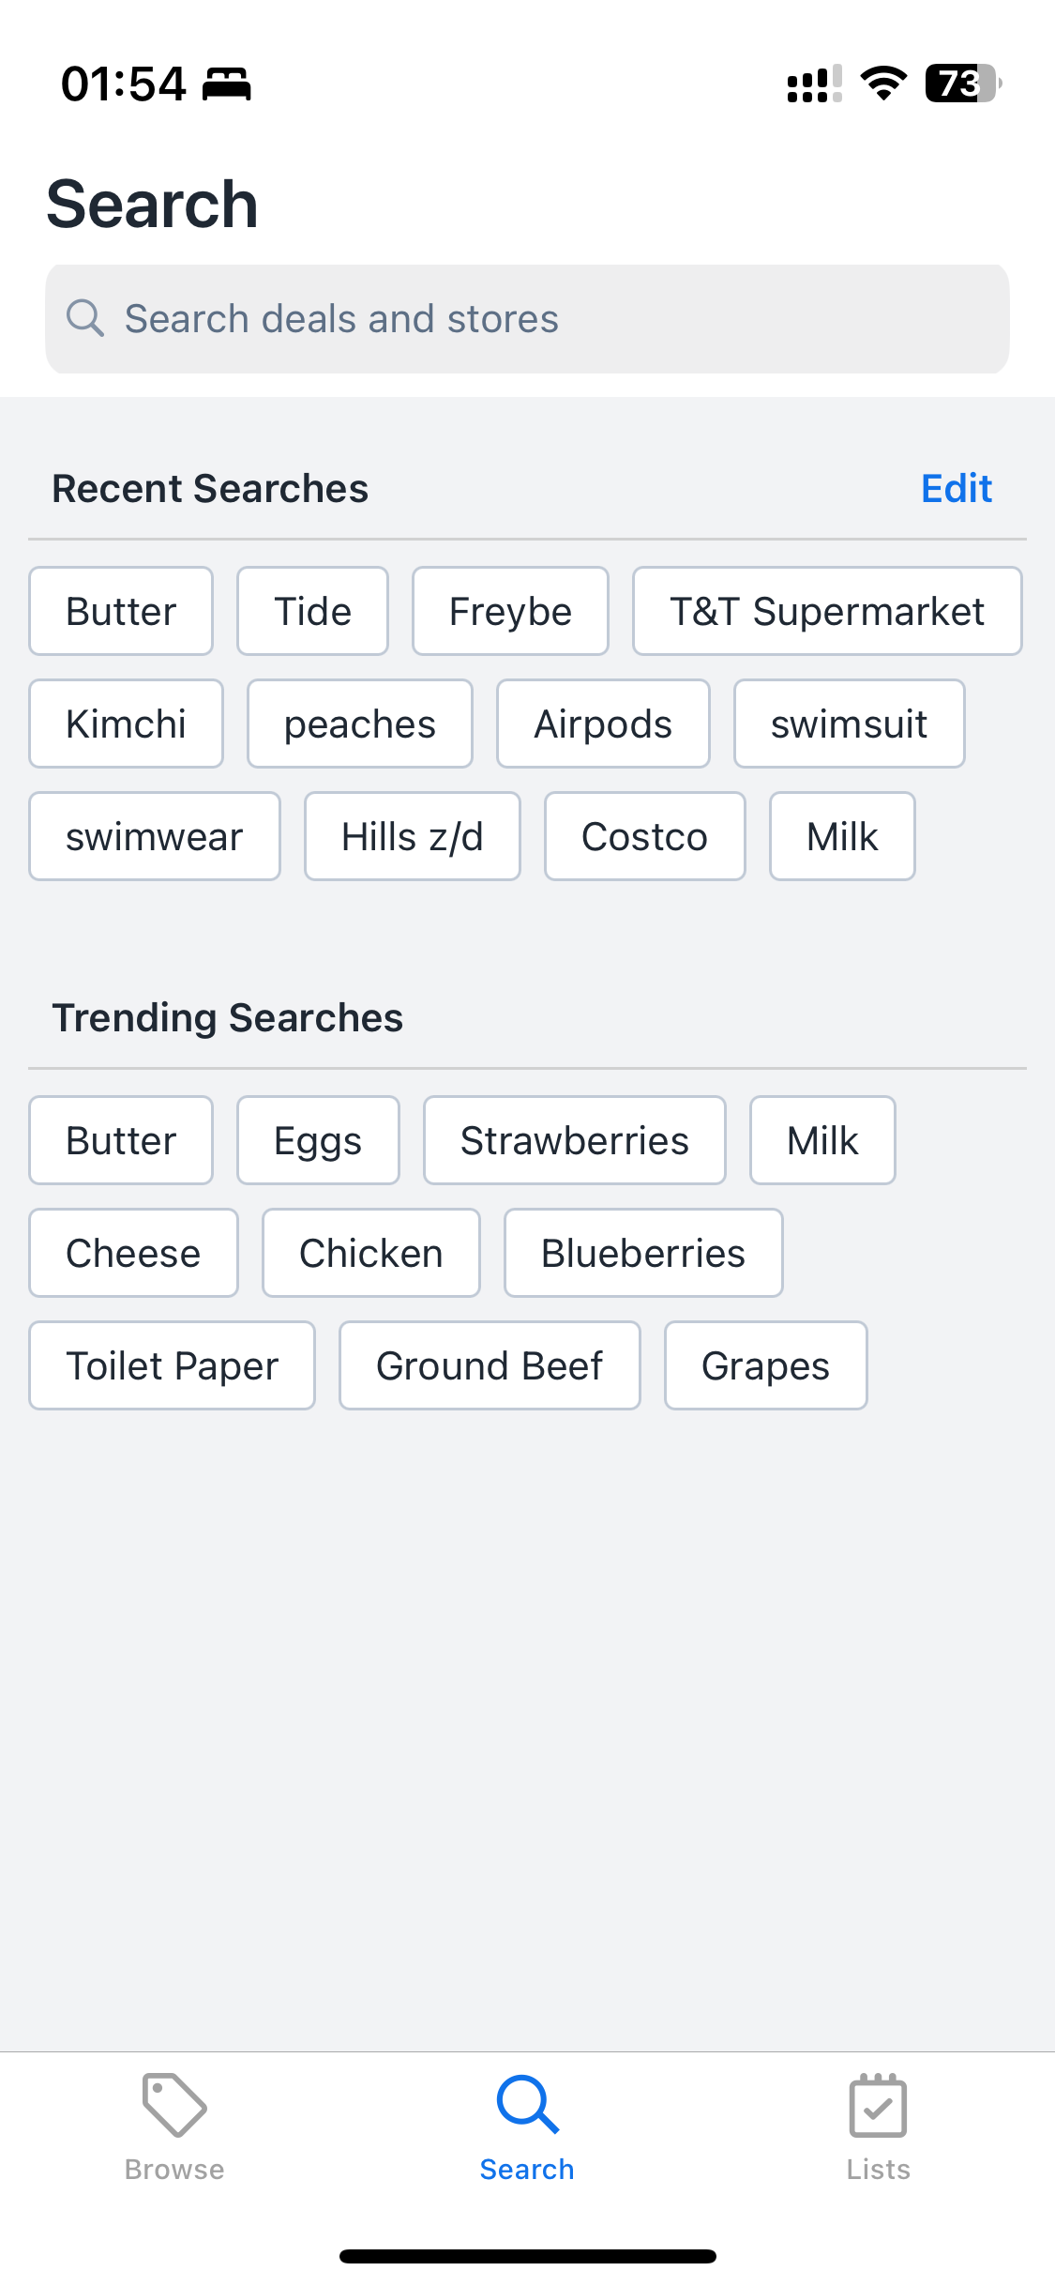Choose the Kimchi recent search chip

coord(127,724)
